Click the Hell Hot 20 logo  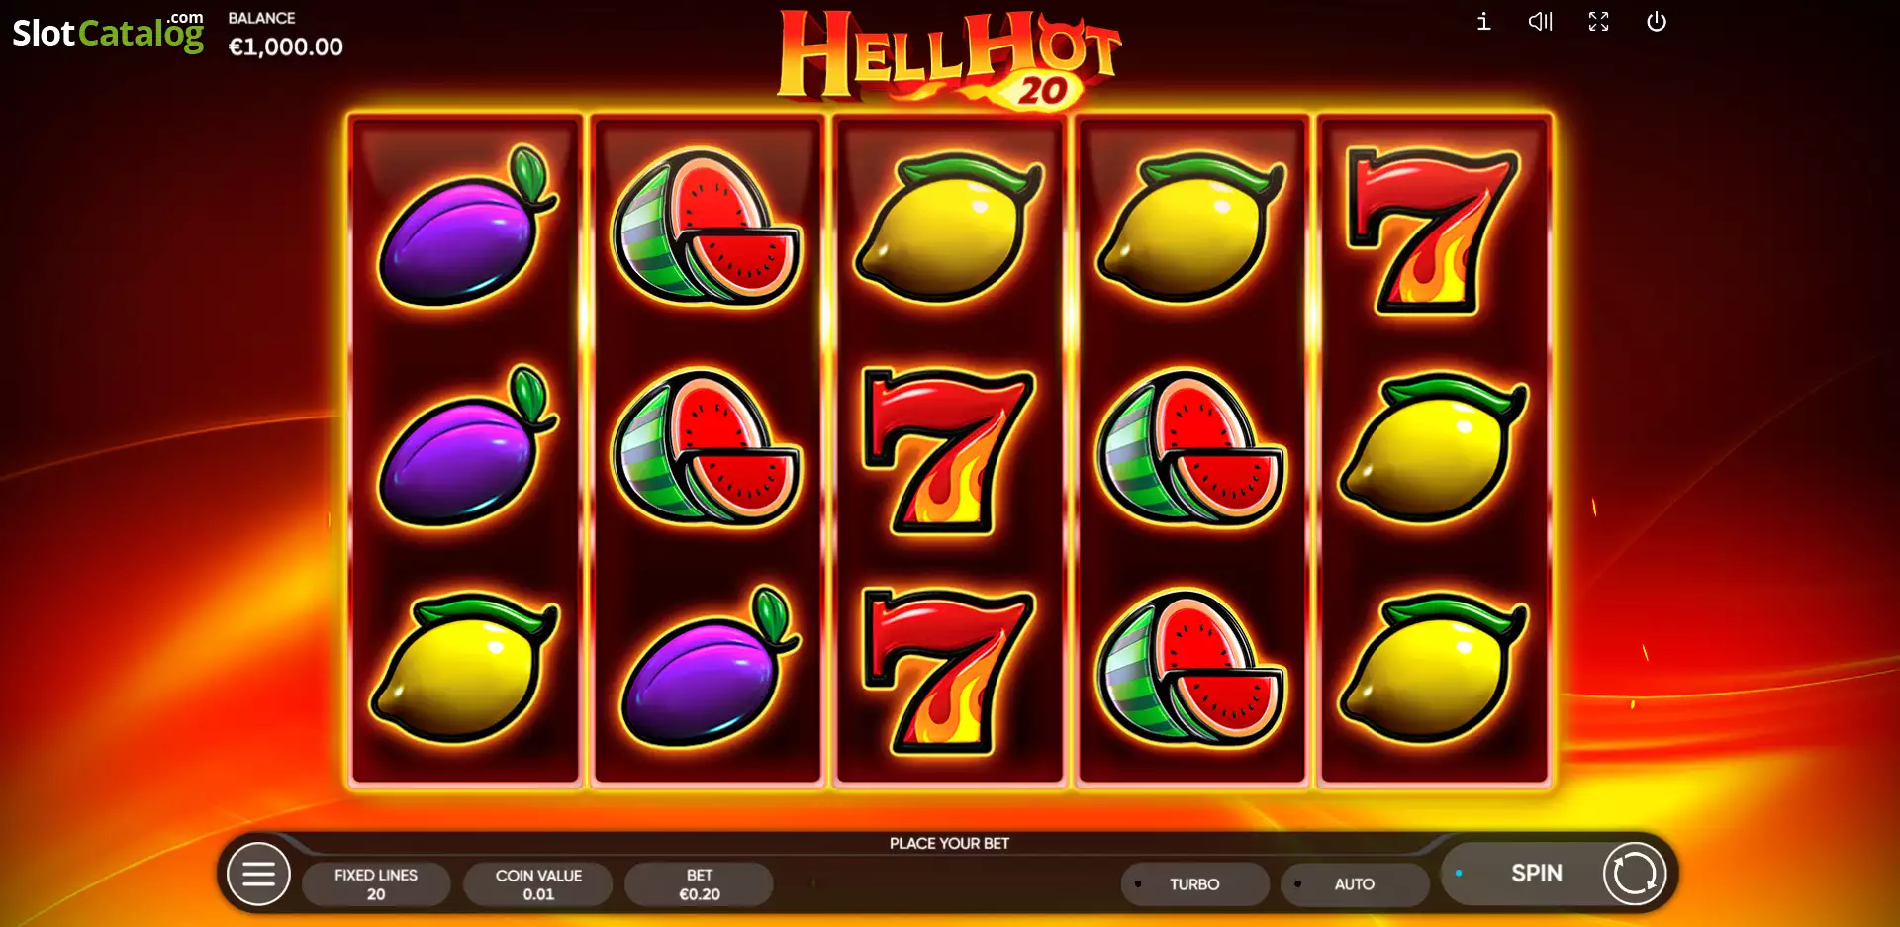coord(949,57)
